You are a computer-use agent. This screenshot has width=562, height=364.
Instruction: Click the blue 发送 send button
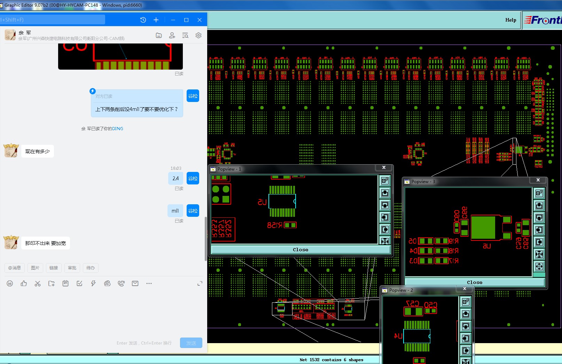(191, 343)
